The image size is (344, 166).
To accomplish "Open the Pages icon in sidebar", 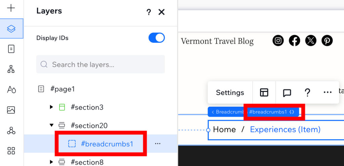I will click(11, 49).
